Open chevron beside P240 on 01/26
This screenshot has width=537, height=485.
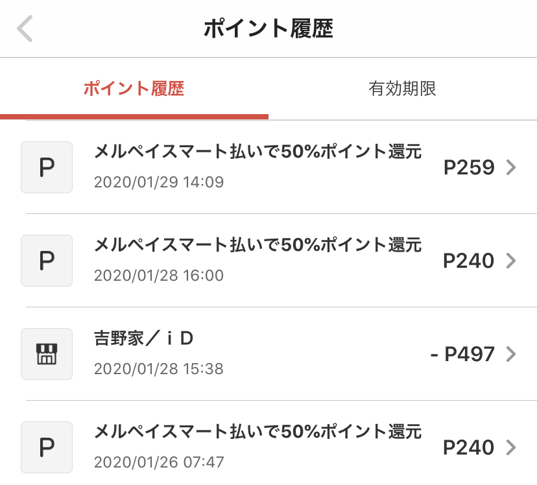pyautogui.click(x=511, y=447)
